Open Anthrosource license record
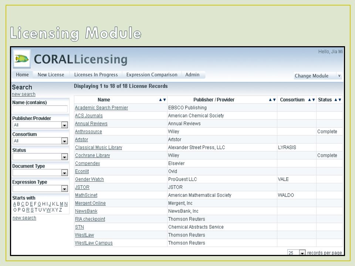Screen dimensions: 355x266 pos(88,132)
